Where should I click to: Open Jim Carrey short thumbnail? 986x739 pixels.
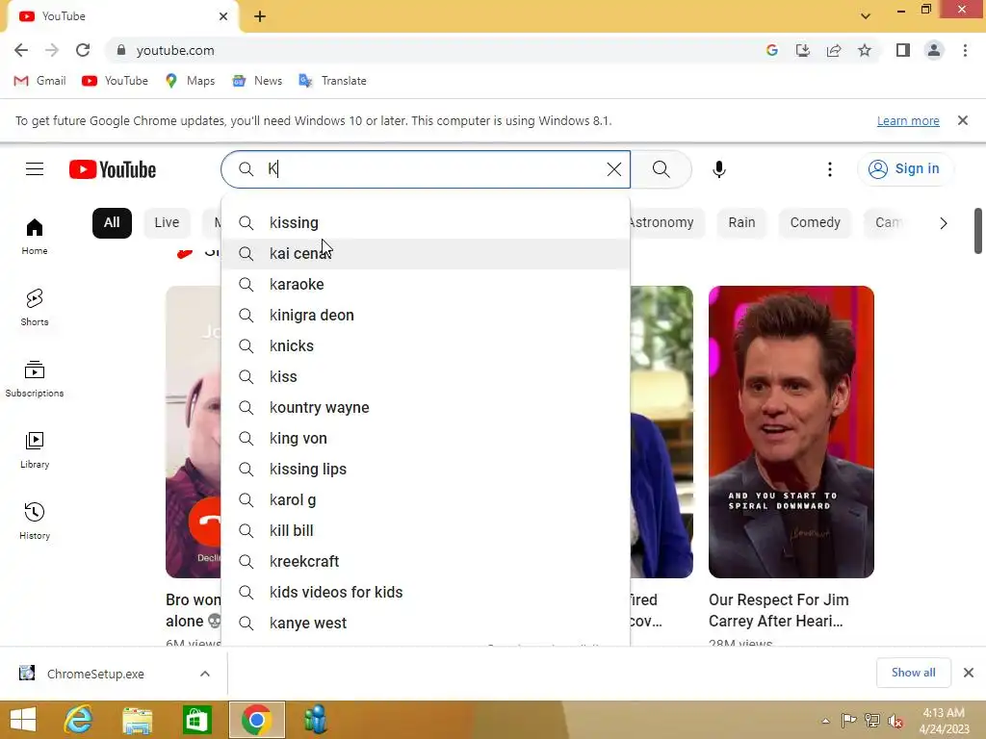pyautogui.click(x=791, y=432)
